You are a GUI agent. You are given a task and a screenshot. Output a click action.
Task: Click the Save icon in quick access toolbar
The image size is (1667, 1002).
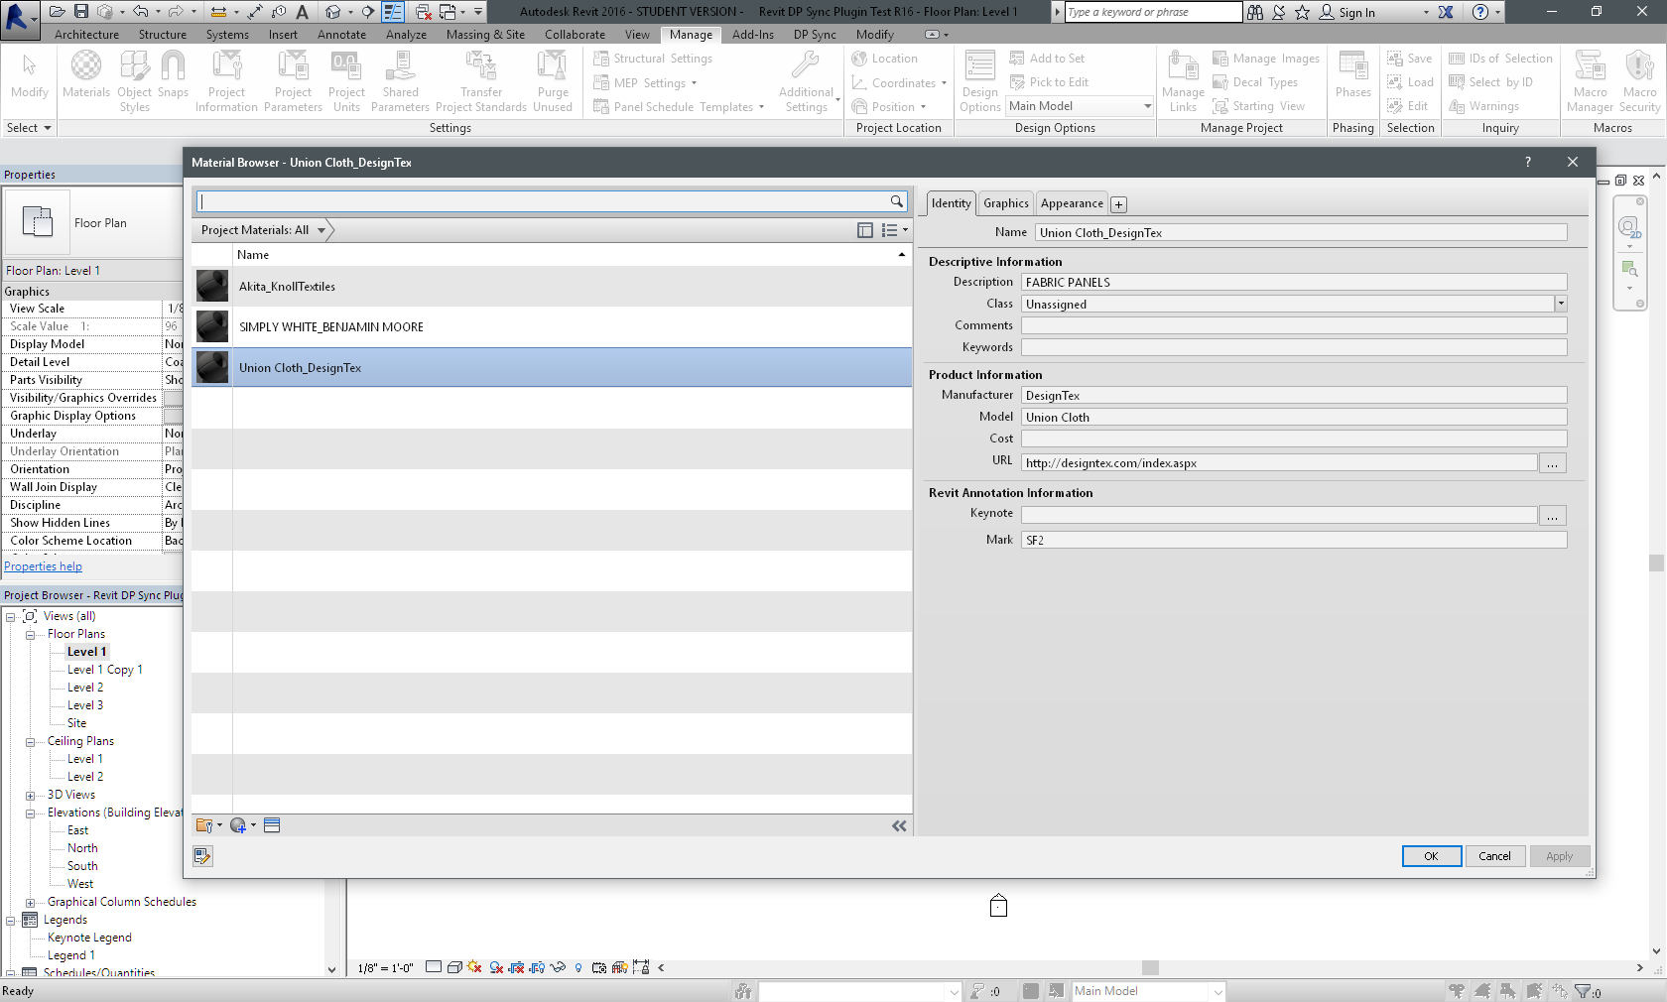(x=81, y=12)
